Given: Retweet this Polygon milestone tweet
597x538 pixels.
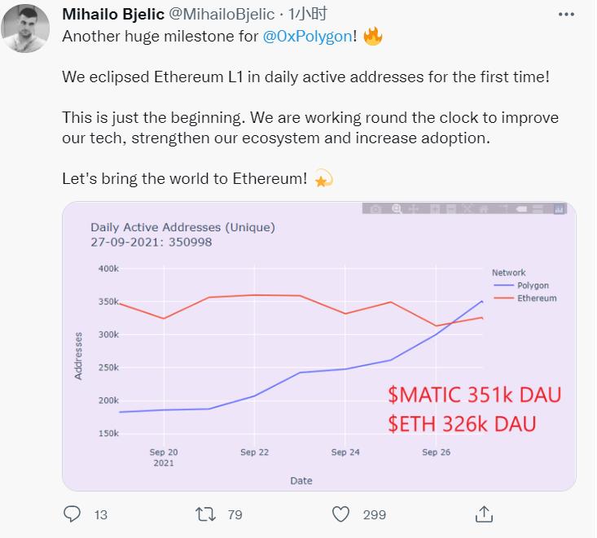Looking at the screenshot, I should click(208, 514).
